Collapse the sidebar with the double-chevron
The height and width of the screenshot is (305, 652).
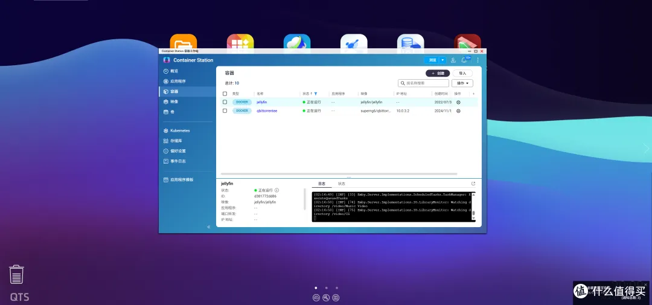click(209, 227)
